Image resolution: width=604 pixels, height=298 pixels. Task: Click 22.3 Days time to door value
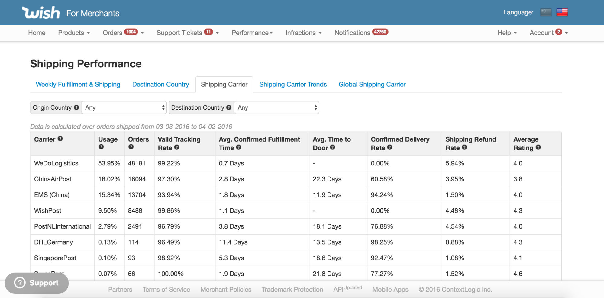[327, 179]
